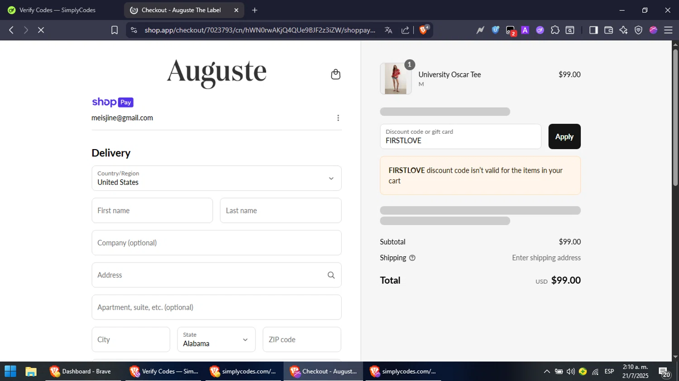
Task: Click the Apartment, suite, etc. field
Action: 216,307
